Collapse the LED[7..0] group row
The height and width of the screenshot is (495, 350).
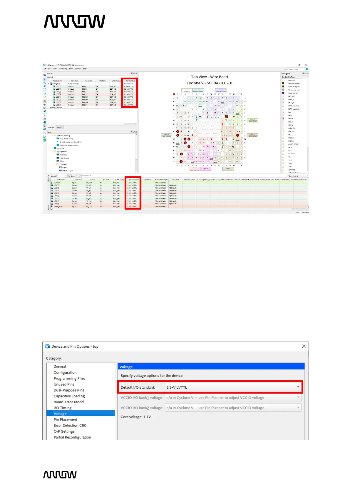point(48,83)
